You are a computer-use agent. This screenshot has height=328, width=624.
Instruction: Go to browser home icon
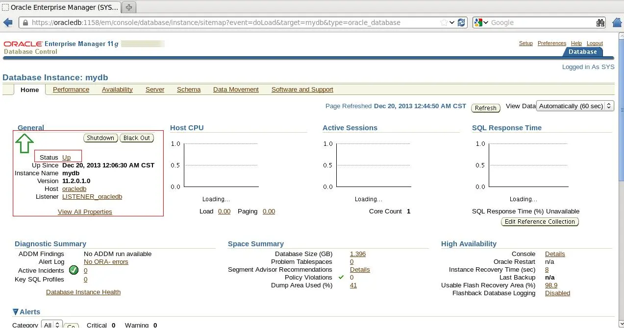pyautogui.click(x=617, y=22)
